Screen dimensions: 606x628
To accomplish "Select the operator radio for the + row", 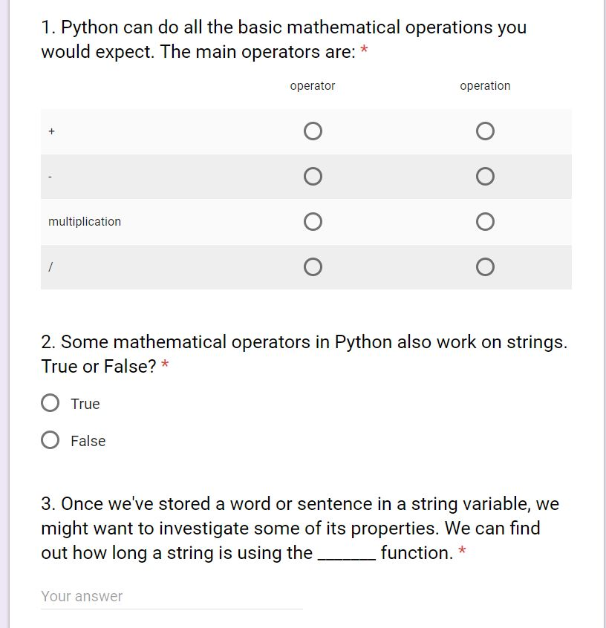I will (313, 131).
